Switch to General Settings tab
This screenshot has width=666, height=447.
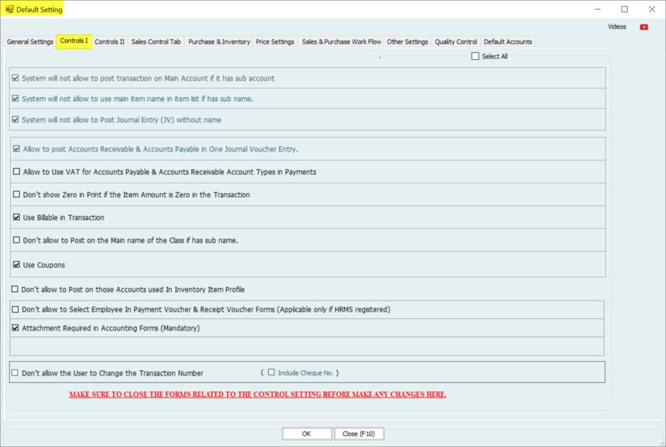30,42
